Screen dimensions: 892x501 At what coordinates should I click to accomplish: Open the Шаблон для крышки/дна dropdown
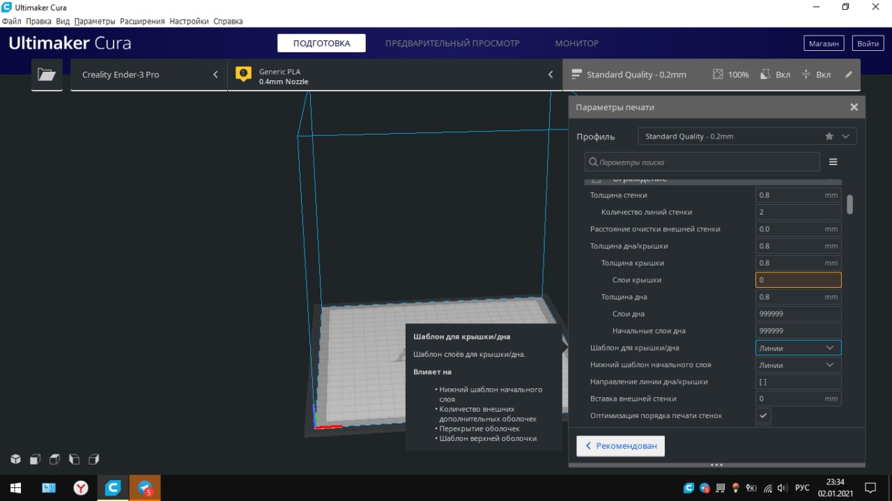(x=798, y=348)
